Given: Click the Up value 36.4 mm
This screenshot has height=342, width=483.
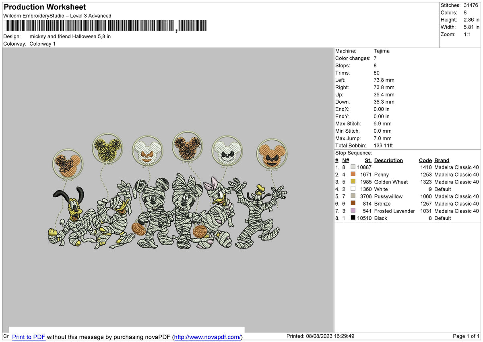Looking at the screenshot, I should click(x=384, y=94).
